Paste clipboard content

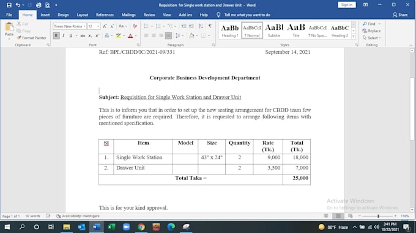[9, 29]
